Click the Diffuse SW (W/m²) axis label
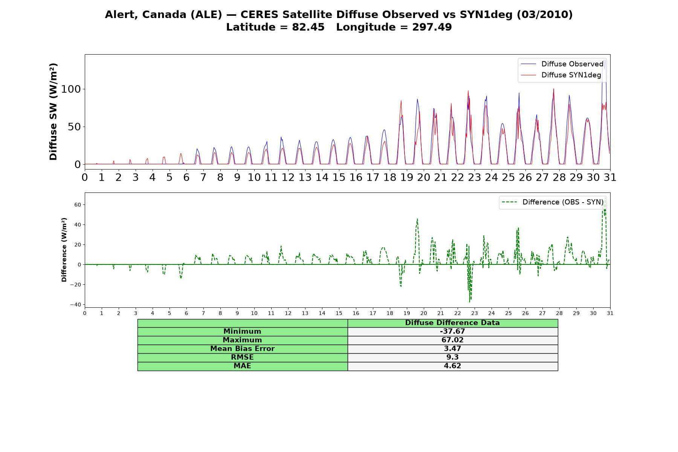The height and width of the screenshot is (452, 678). coord(53,112)
